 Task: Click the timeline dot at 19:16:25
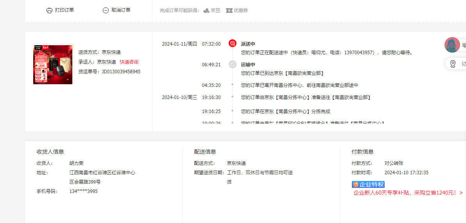(x=232, y=111)
